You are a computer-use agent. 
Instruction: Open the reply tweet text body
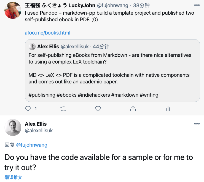coord(99,162)
